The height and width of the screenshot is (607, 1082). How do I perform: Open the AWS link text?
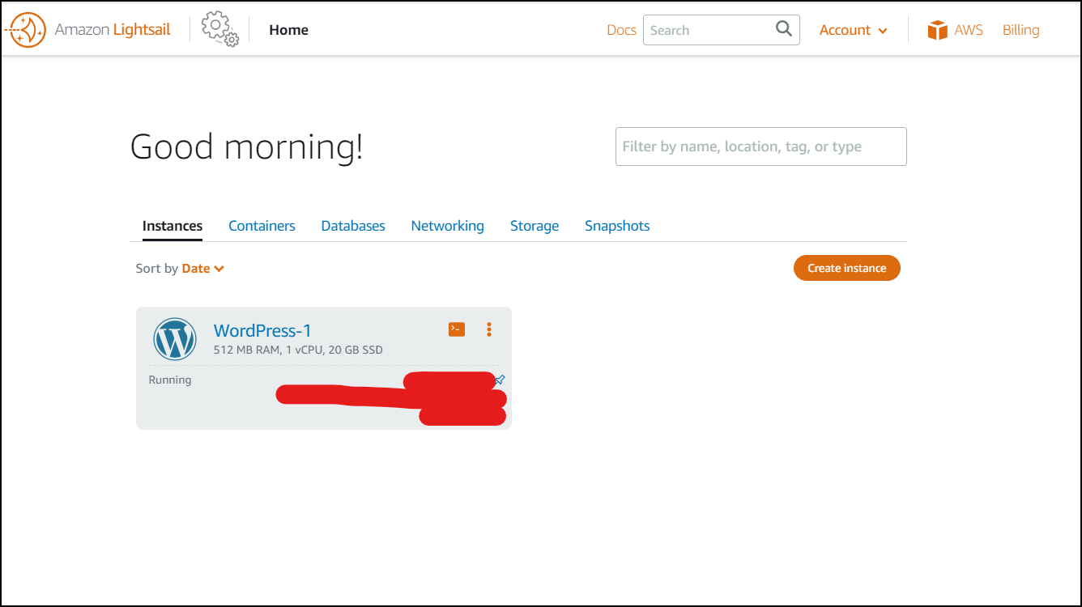point(969,30)
